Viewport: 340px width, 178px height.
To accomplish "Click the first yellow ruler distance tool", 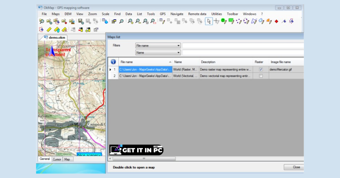I will (x=49, y=29).
